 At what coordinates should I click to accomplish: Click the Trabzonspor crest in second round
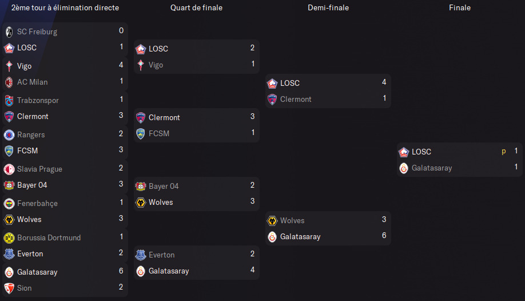pyautogui.click(x=9, y=100)
